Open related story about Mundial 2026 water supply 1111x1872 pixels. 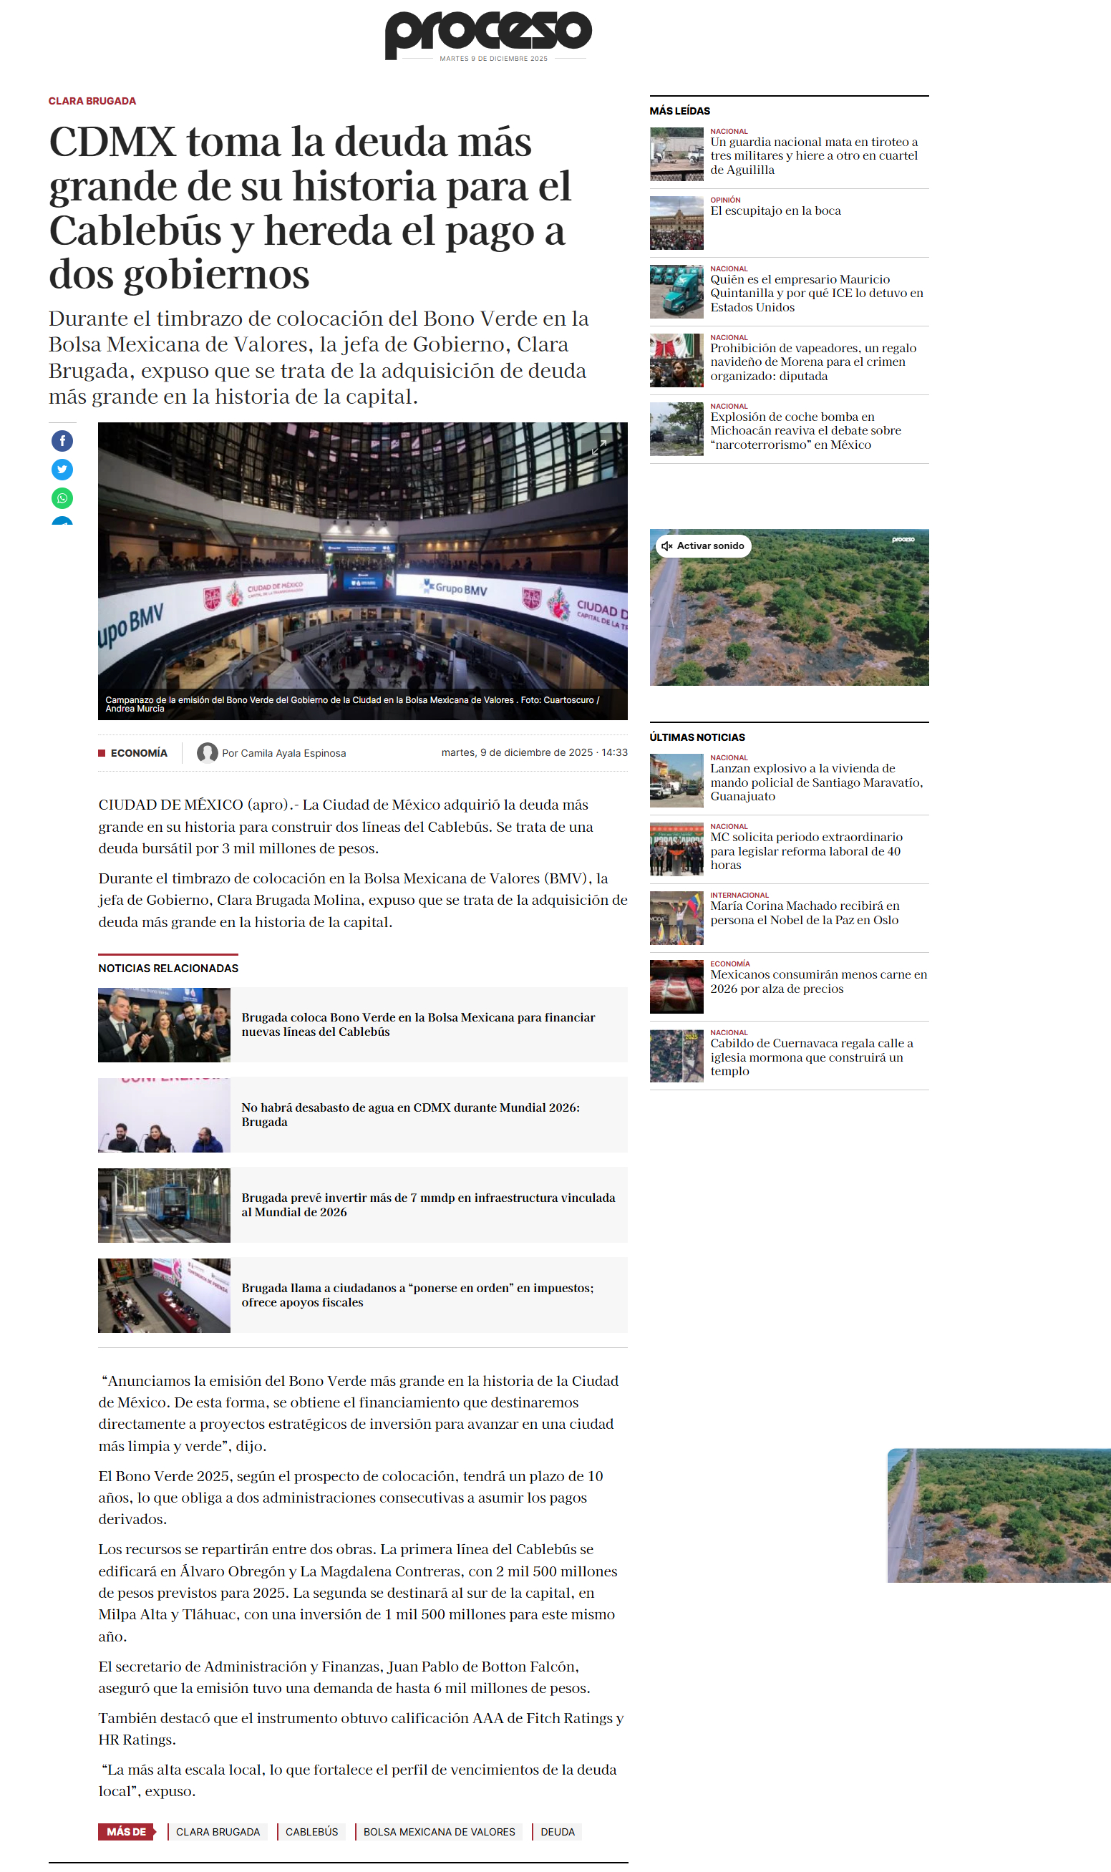(410, 1115)
